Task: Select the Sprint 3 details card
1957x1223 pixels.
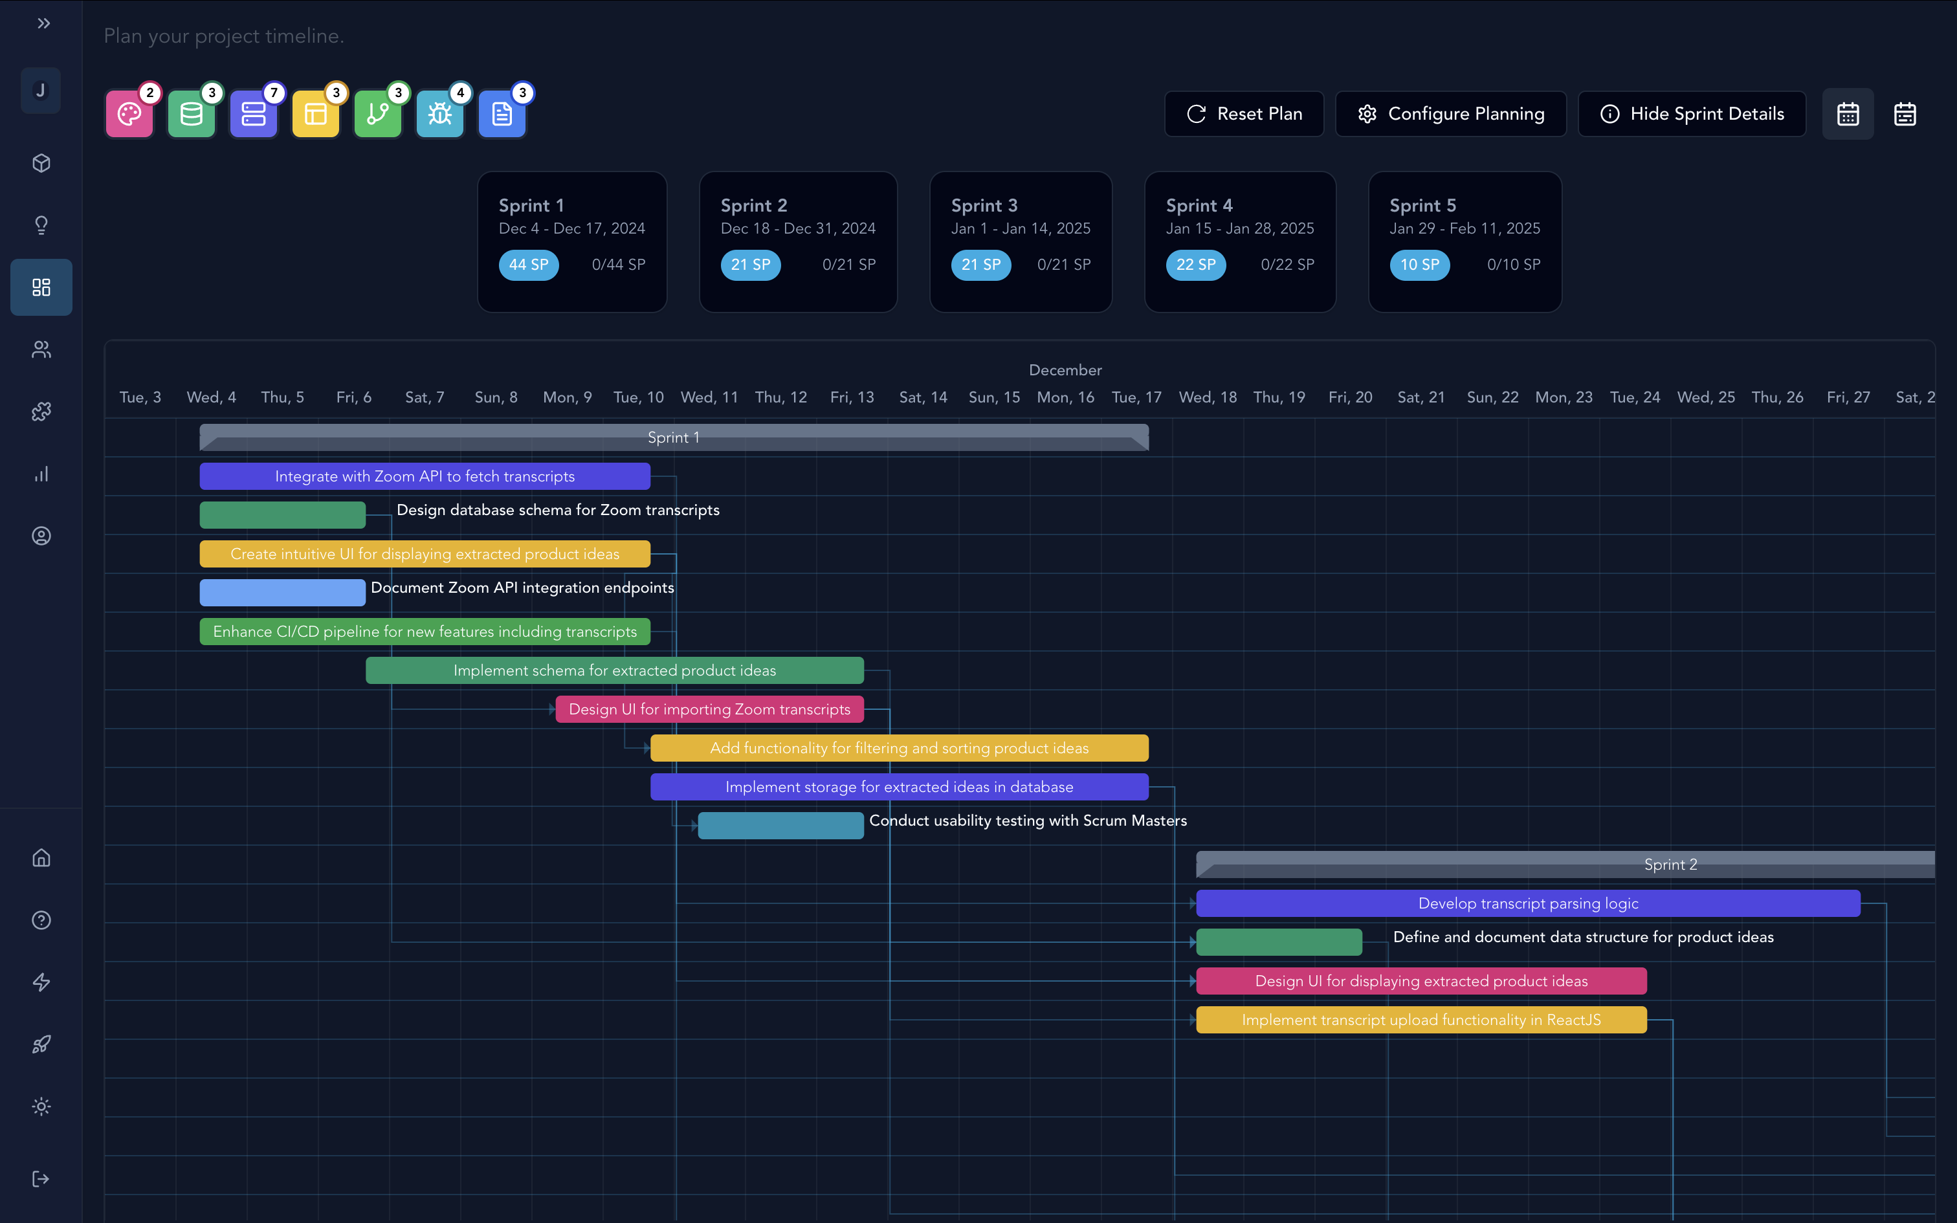Action: tap(1021, 241)
